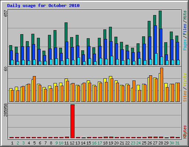The width and height of the screenshot is (189, 147).
Task: Click the yellow 'Visits' legend label
Action: point(185,80)
